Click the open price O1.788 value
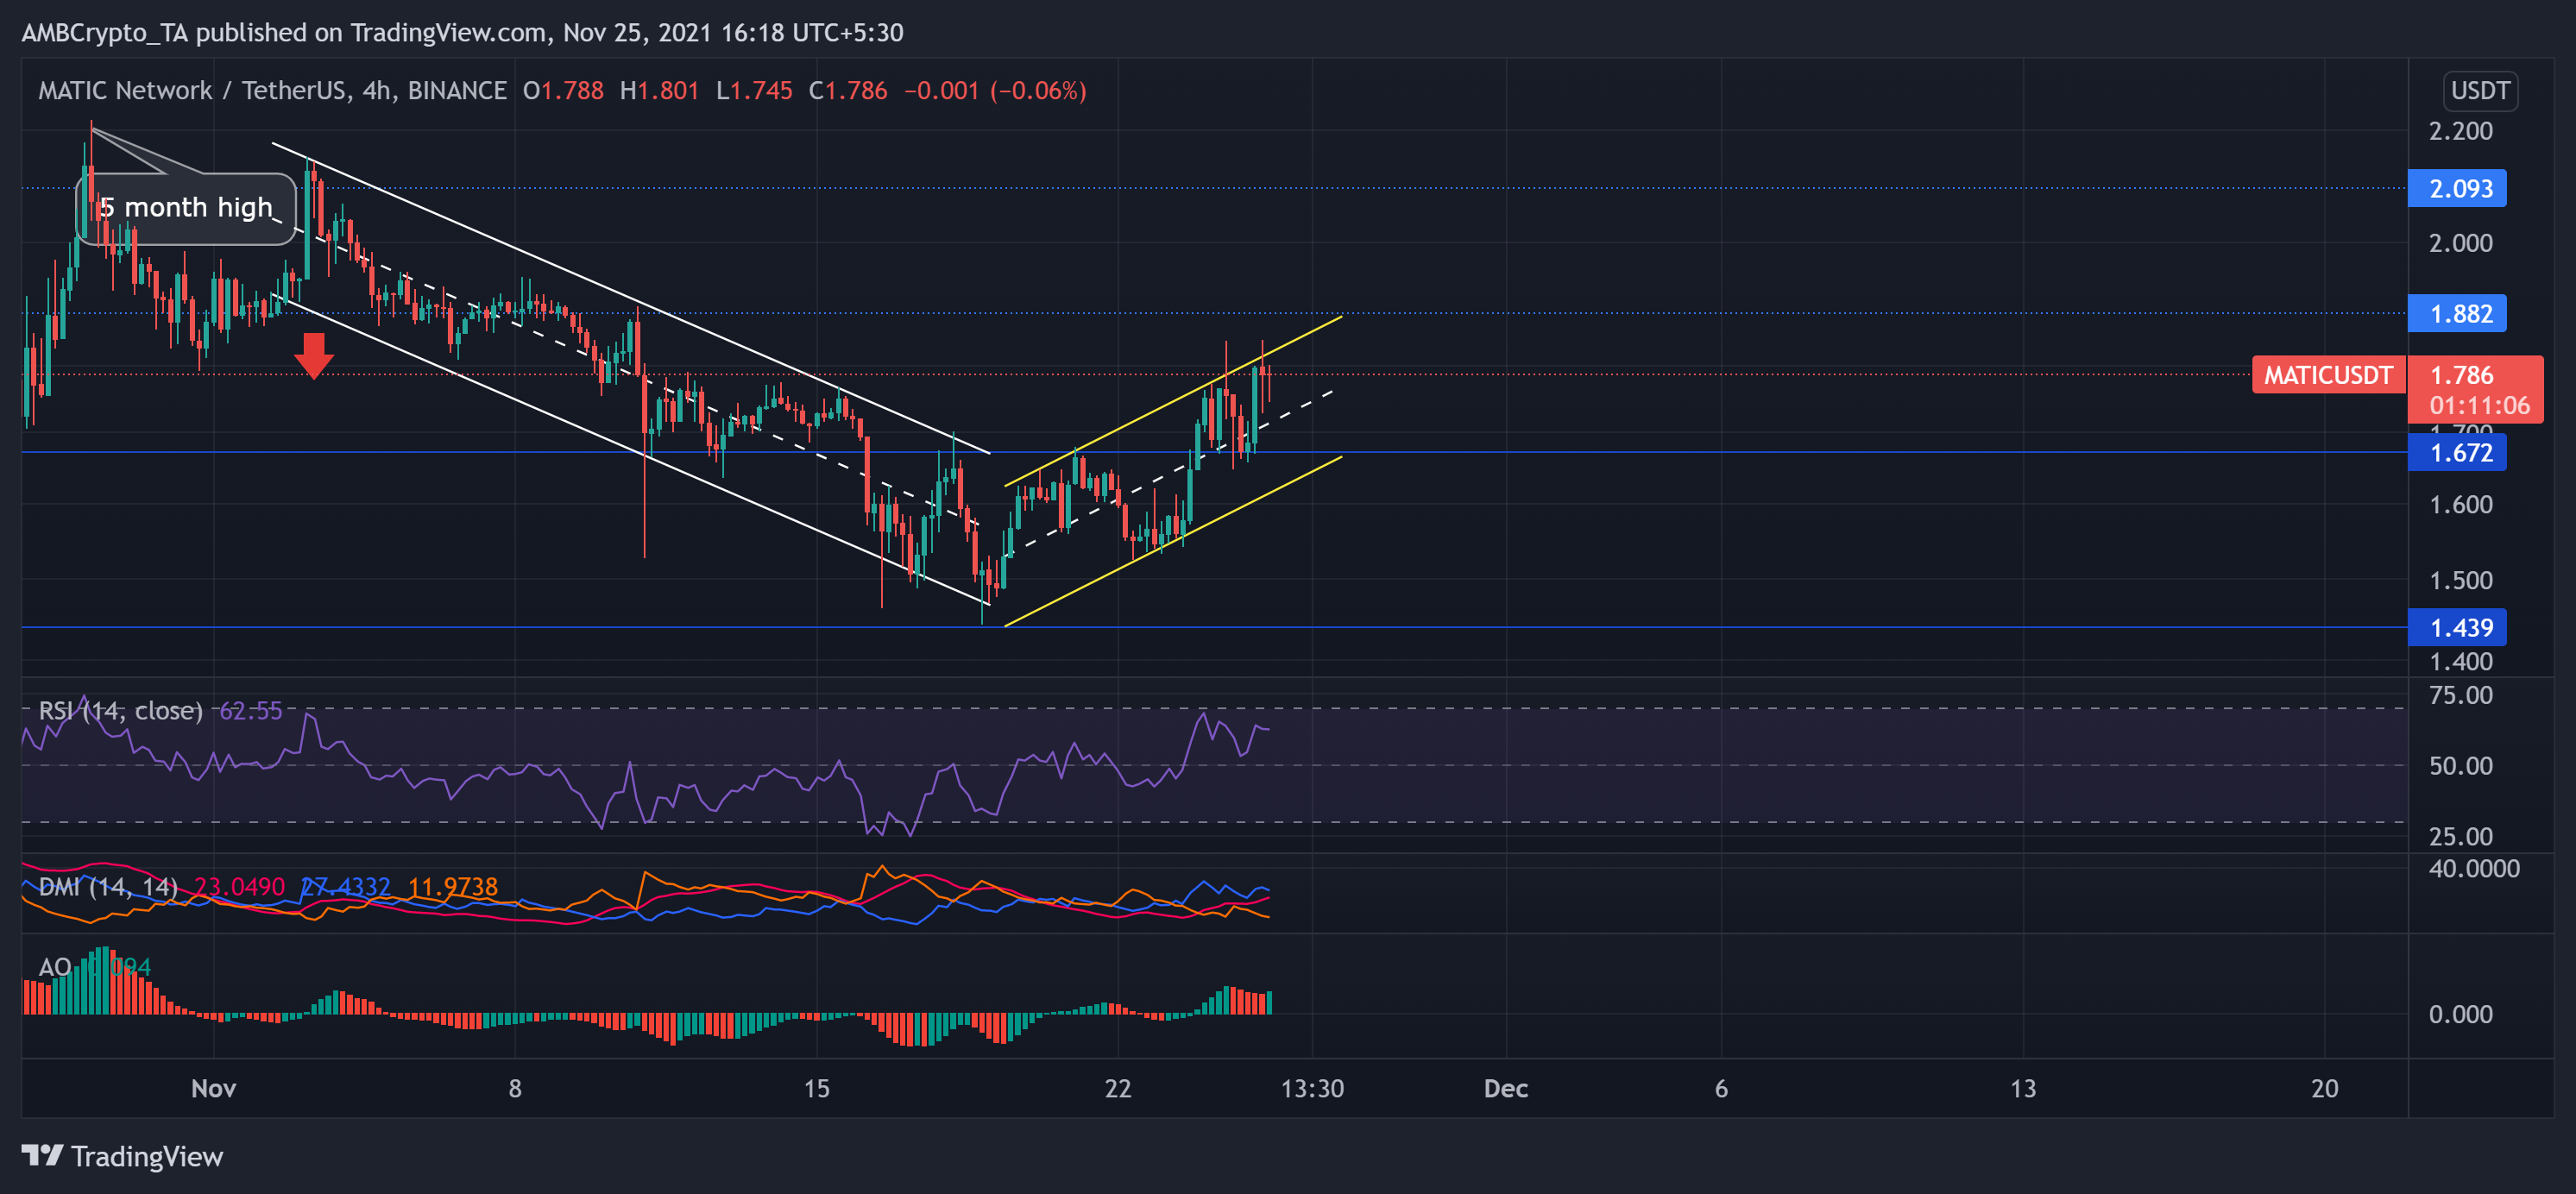This screenshot has height=1194, width=2576. (x=563, y=91)
